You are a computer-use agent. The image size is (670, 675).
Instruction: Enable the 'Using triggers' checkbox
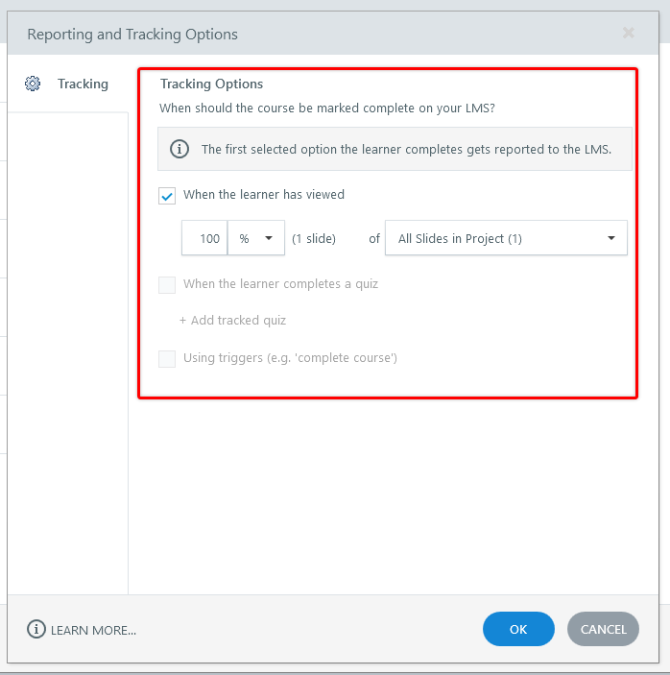(x=168, y=358)
